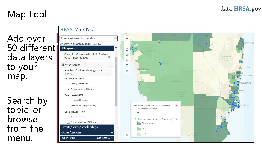The image size is (262, 147).
Task: Click Dental Health HPSA heading
Action: (75, 95)
